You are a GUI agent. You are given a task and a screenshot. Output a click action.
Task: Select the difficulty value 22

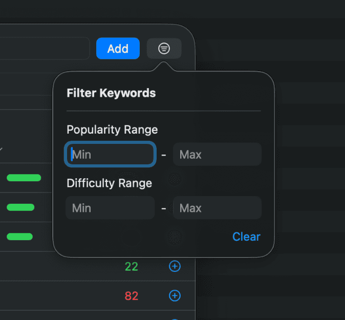[132, 267]
